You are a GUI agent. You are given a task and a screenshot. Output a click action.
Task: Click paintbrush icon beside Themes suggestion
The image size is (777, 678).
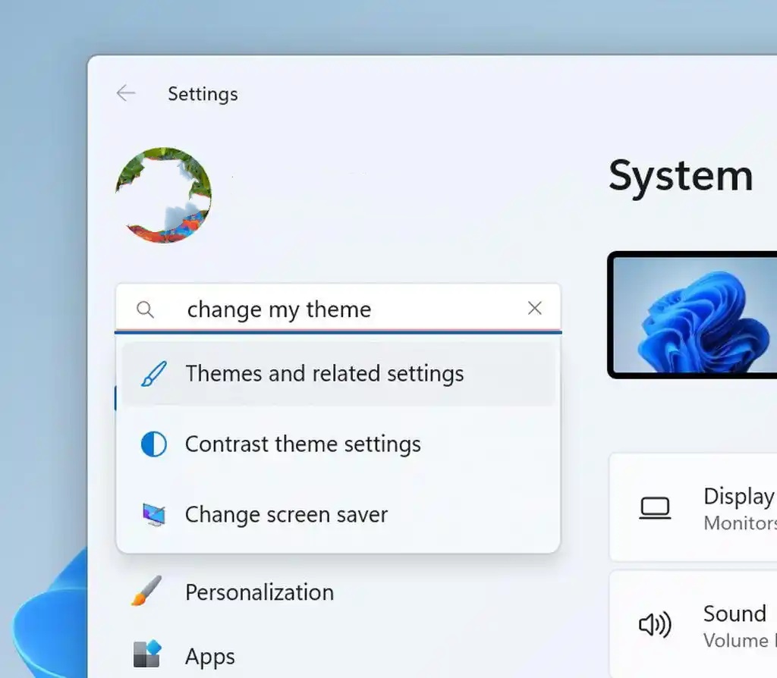tap(154, 374)
